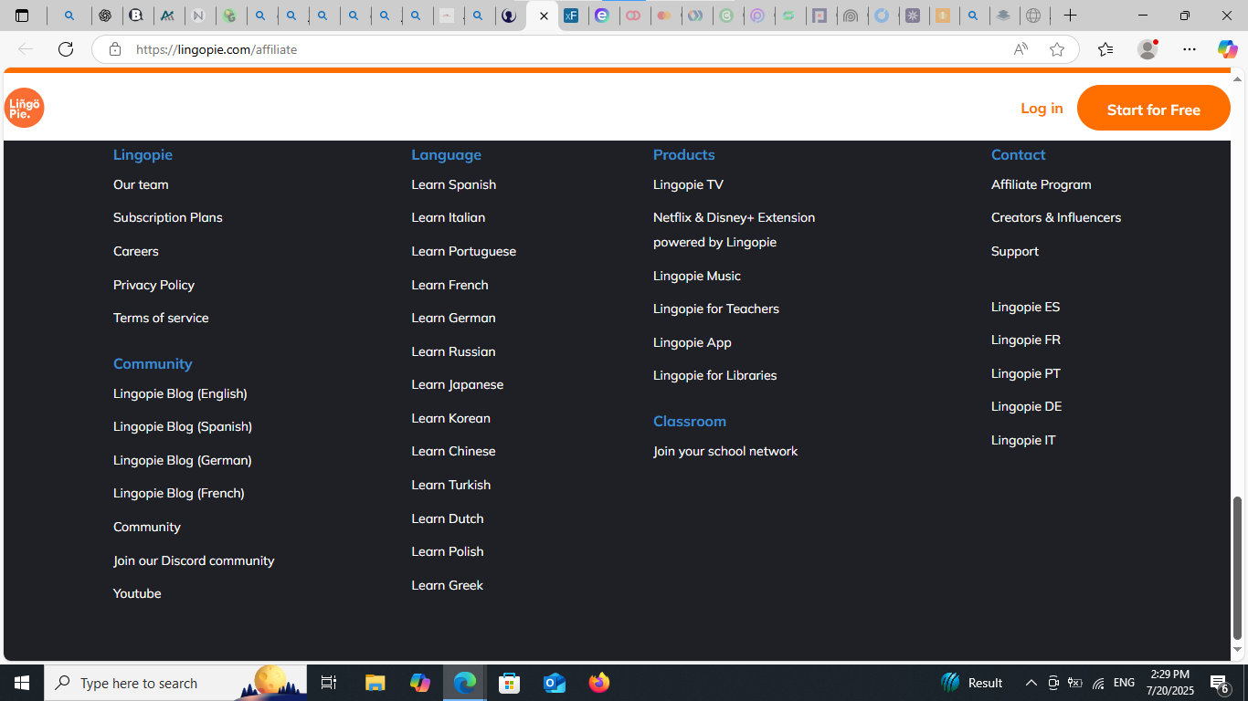Open the Learn Japanese link
This screenshot has width=1248, height=701.
point(458,384)
